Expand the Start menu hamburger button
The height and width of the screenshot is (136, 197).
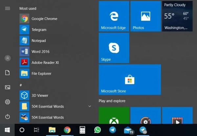8,9
